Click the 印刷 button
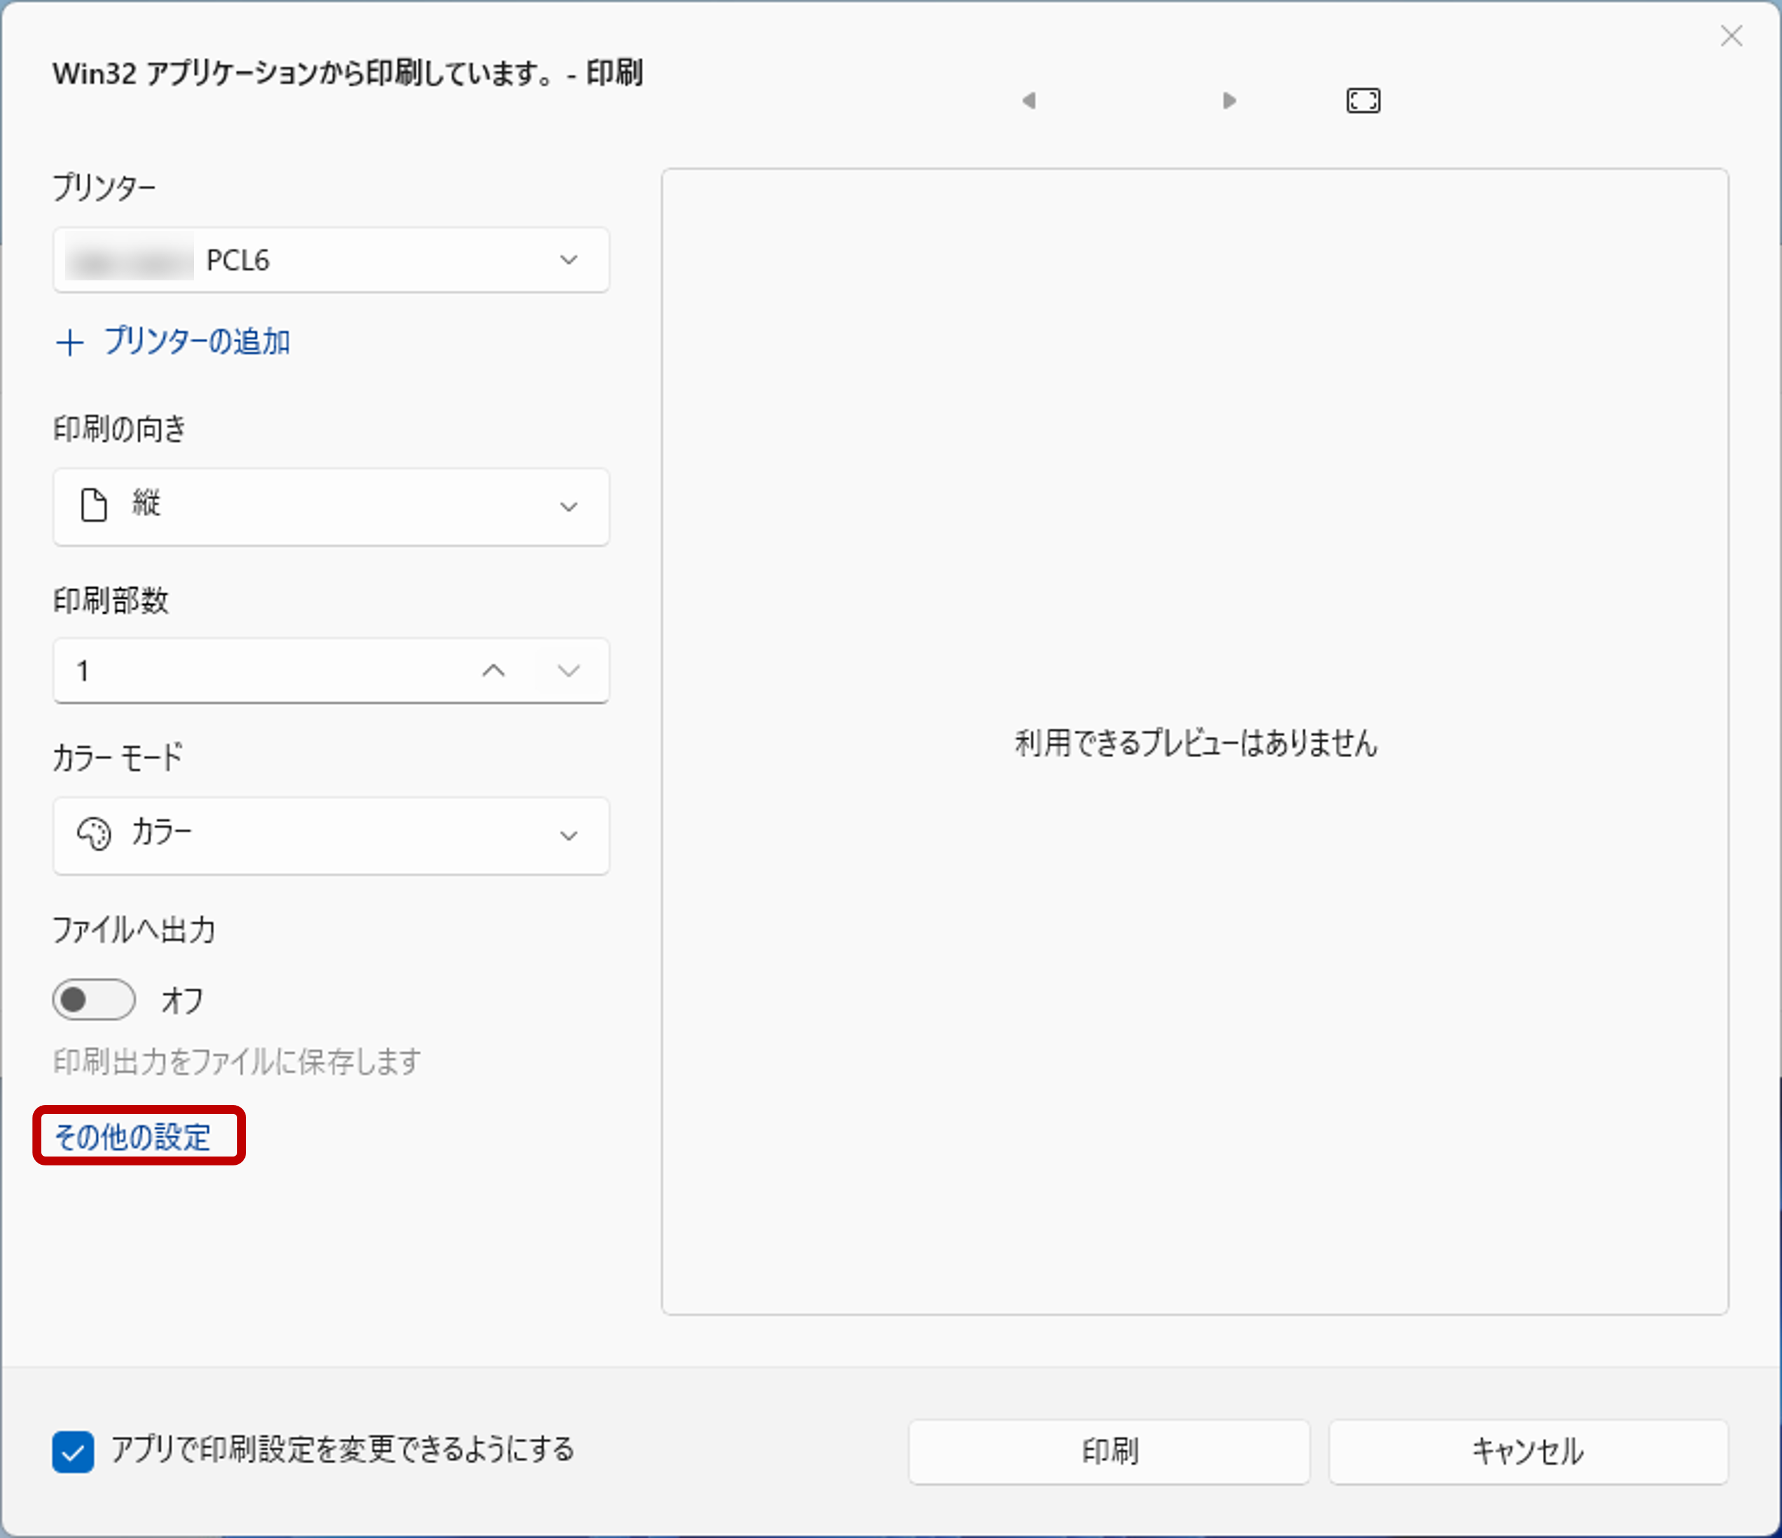The height and width of the screenshot is (1538, 1782). point(1109,1452)
